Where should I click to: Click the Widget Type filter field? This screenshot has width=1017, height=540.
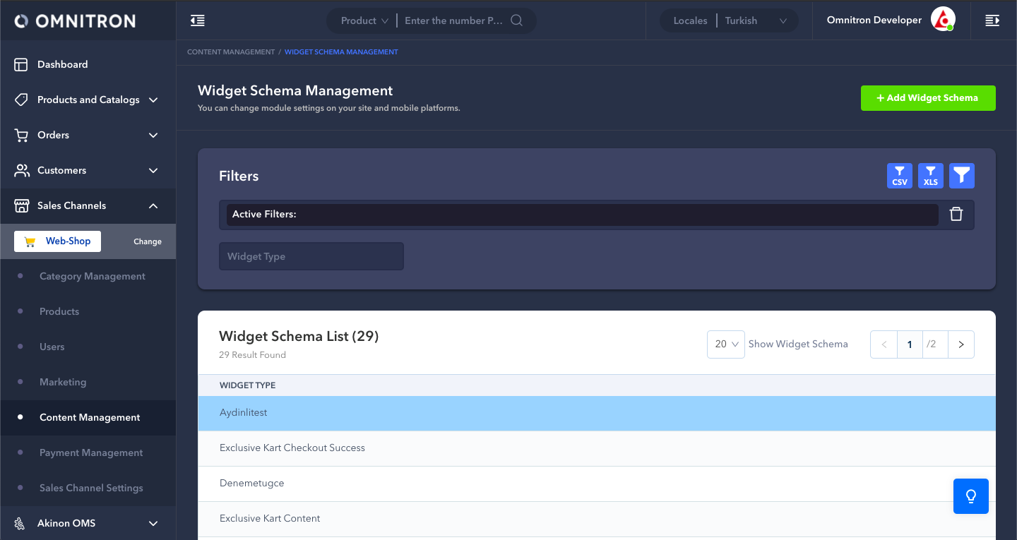[311, 256]
